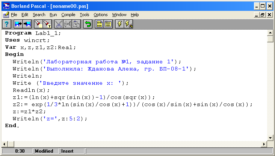This screenshot has height=156, width=275.
Task: Click the Save file disk toolbar icon
Action: [27, 24]
